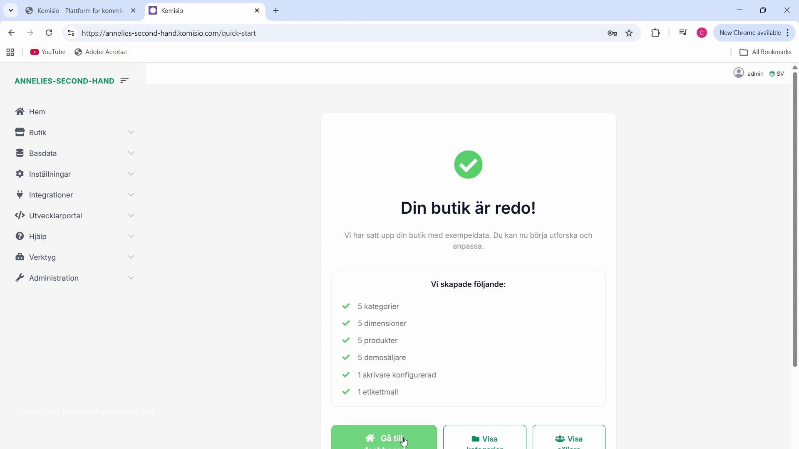This screenshot has width=799, height=449.
Task: Select the Hem home icon in sidebar
Action: click(20, 111)
